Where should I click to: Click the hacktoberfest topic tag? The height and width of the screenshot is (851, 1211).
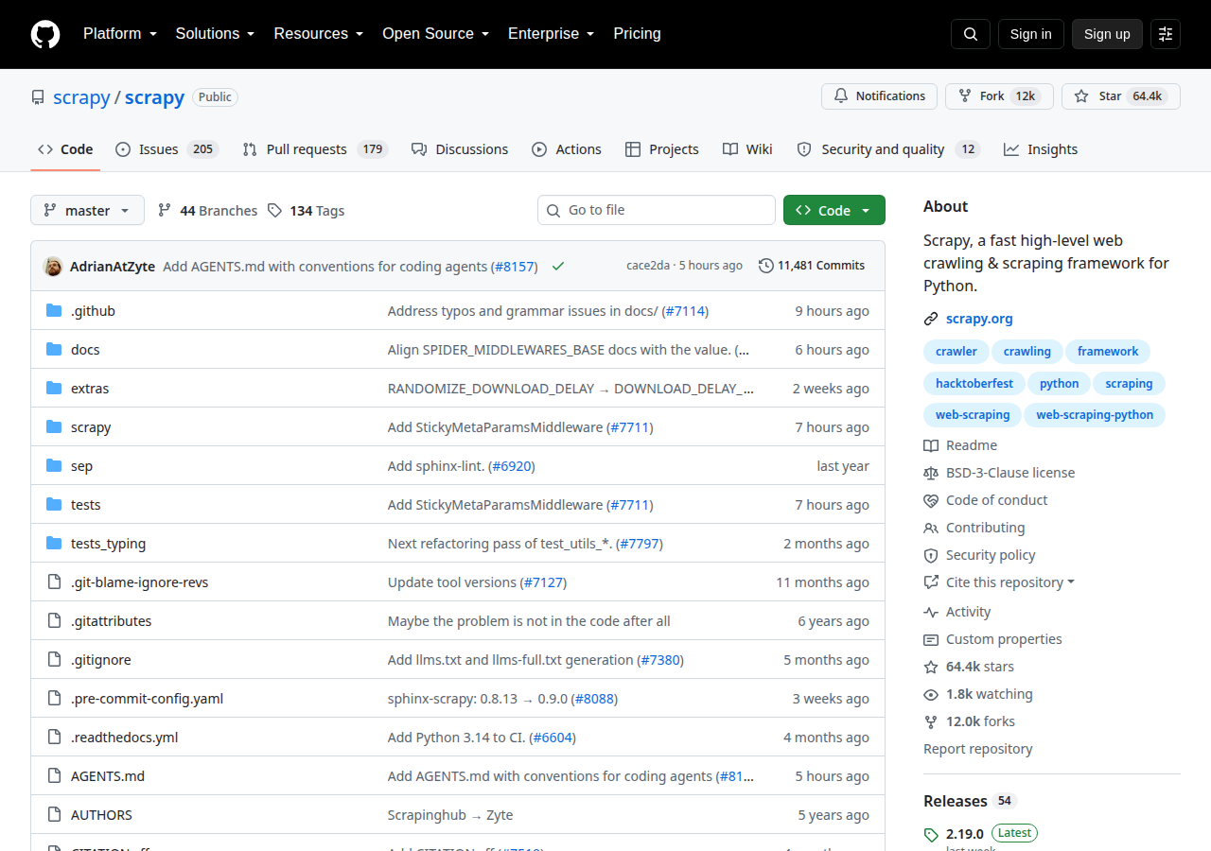[974, 383]
